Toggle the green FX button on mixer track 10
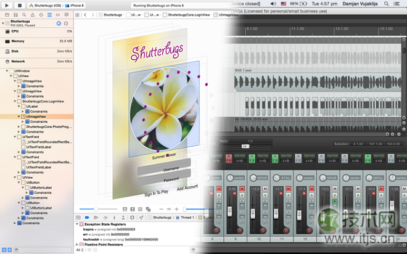Viewport: 407px width, 254px height. click(x=252, y=158)
